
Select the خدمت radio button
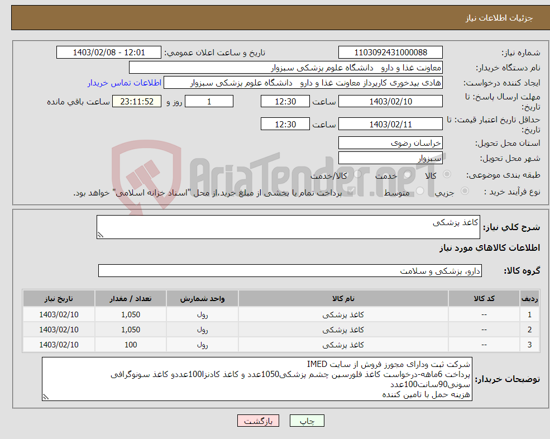407,174
